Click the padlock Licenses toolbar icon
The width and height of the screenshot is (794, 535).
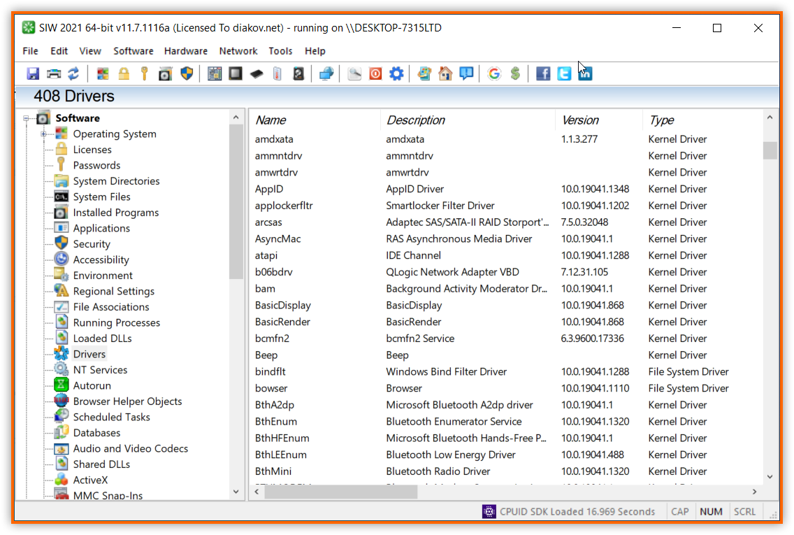coord(124,74)
